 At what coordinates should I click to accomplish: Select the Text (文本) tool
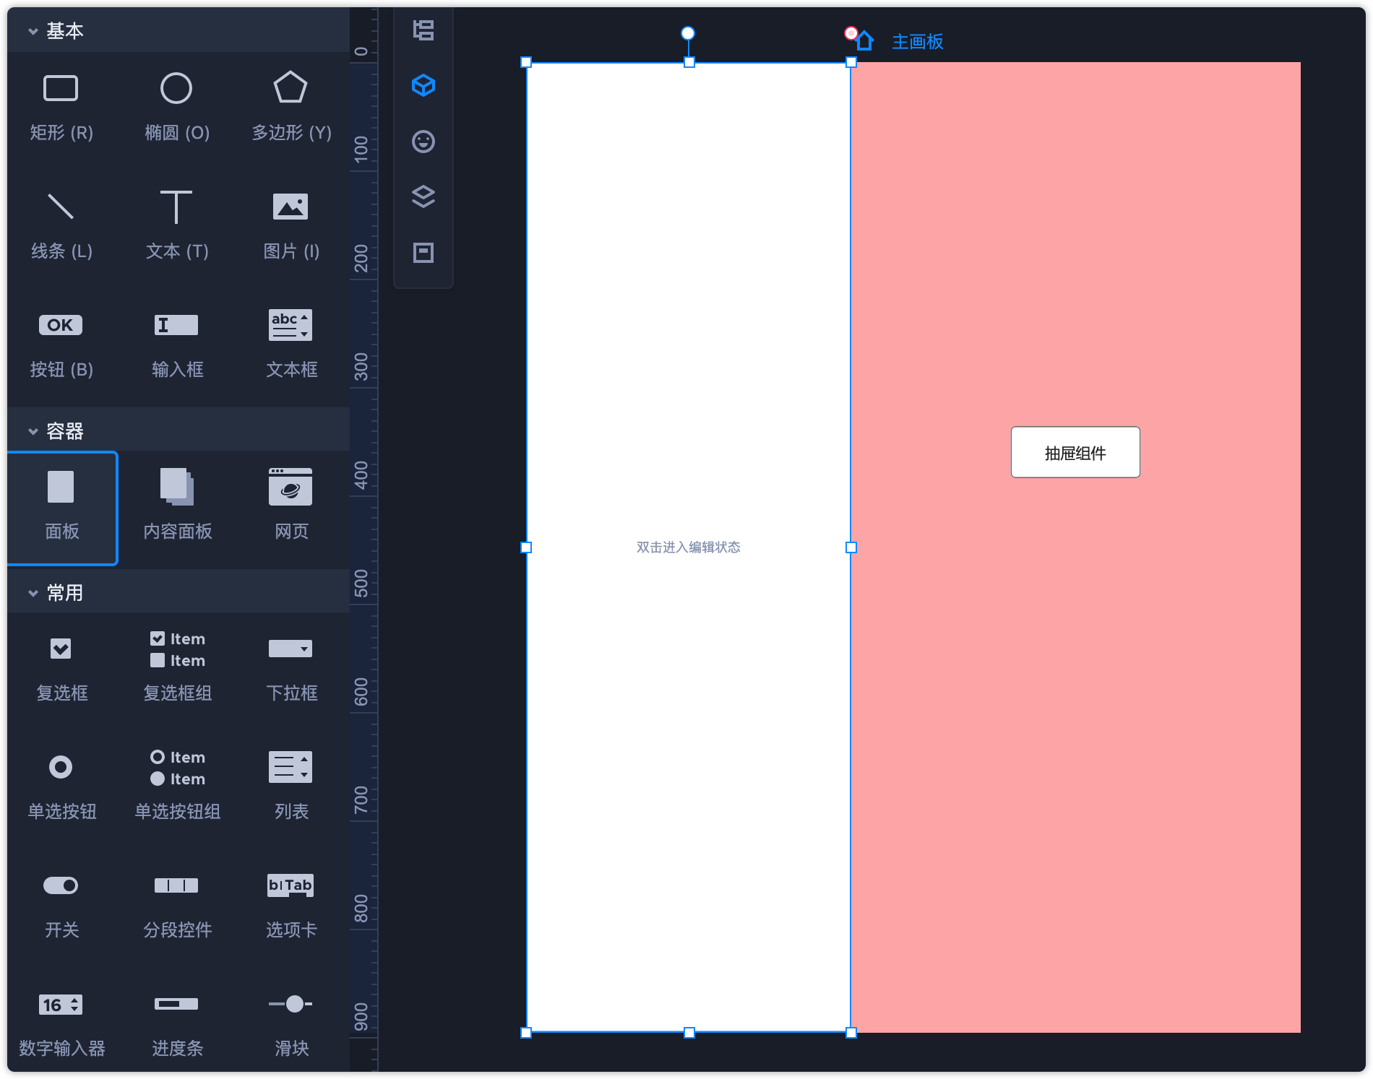coord(176,225)
